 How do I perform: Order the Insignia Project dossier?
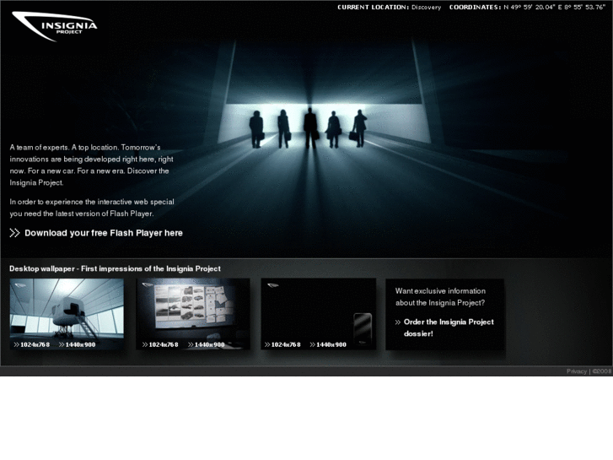(449, 327)
